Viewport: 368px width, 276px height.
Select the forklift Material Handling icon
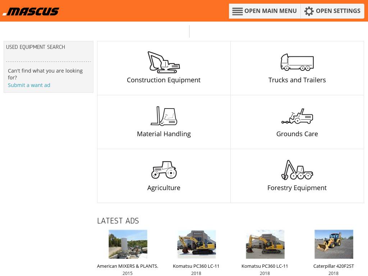click(x=164, y=116)
